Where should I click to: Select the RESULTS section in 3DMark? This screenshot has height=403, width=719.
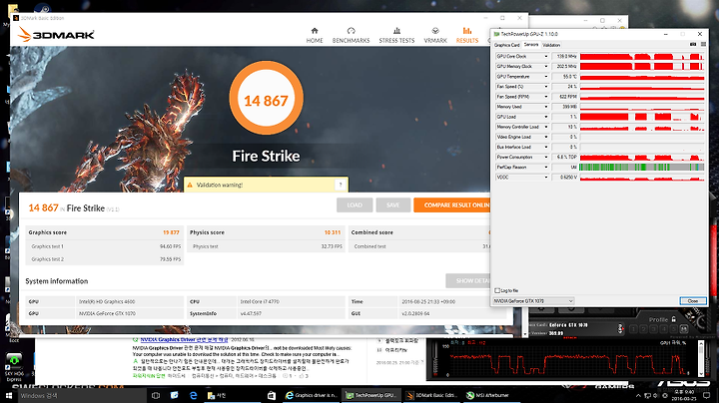click(466, 35)
